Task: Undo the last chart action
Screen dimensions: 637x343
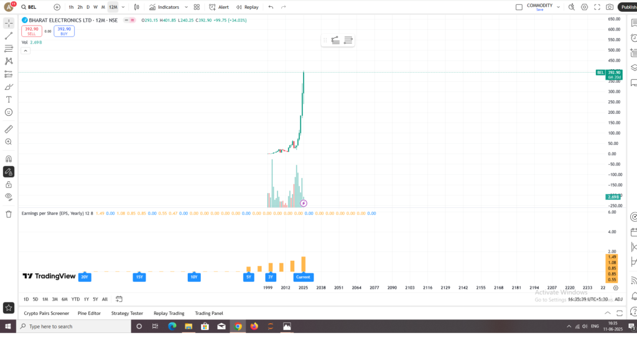Action: (x=271, y=7)
